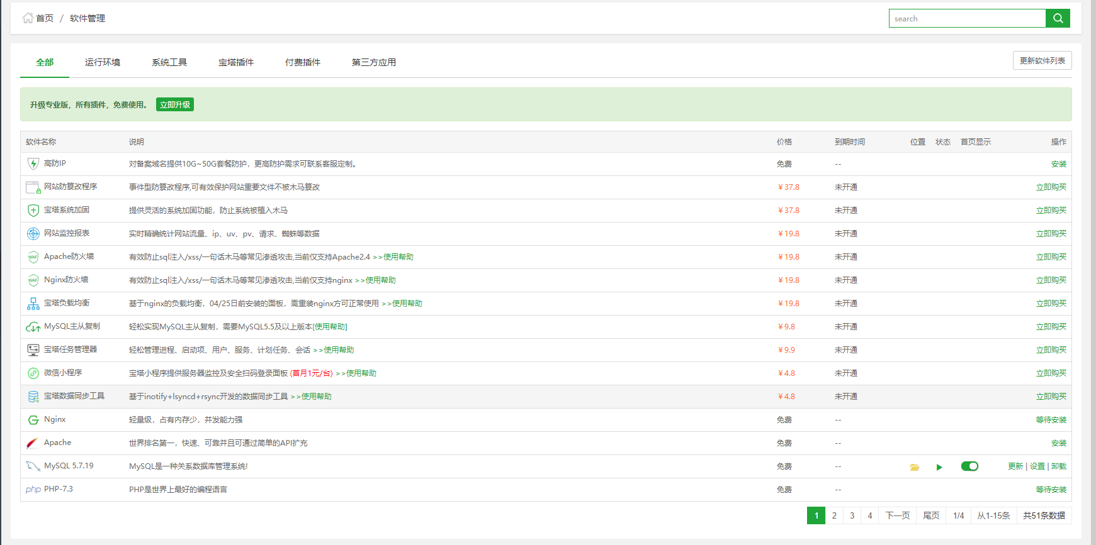Click the Nginx防火墙 WAF icon
Viewport: 1096px width, 545px height.
tap(33, 280)
